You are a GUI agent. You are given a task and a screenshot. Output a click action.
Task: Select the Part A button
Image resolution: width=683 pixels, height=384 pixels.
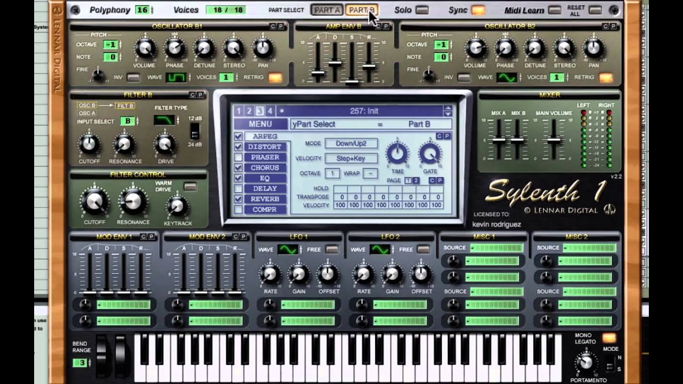(326, 10)
